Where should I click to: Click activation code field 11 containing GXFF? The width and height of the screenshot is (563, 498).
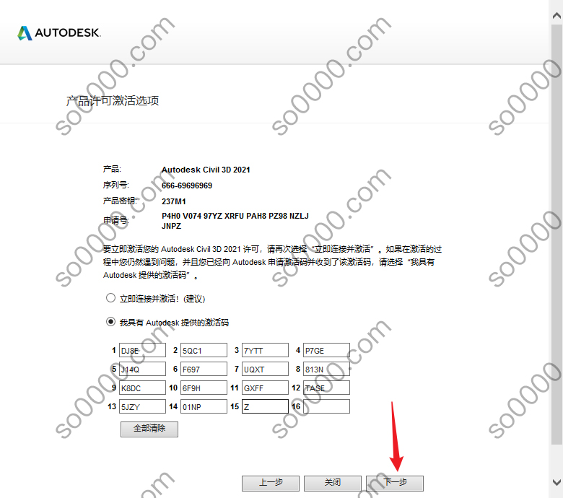click(x=266, y=388)
